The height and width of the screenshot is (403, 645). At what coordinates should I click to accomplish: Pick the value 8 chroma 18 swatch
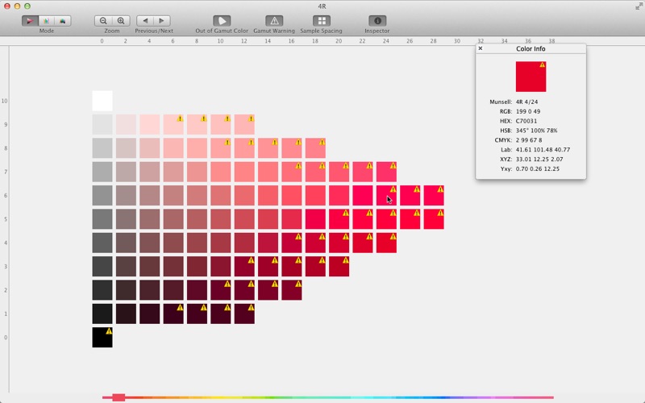[x=315, y=148]
